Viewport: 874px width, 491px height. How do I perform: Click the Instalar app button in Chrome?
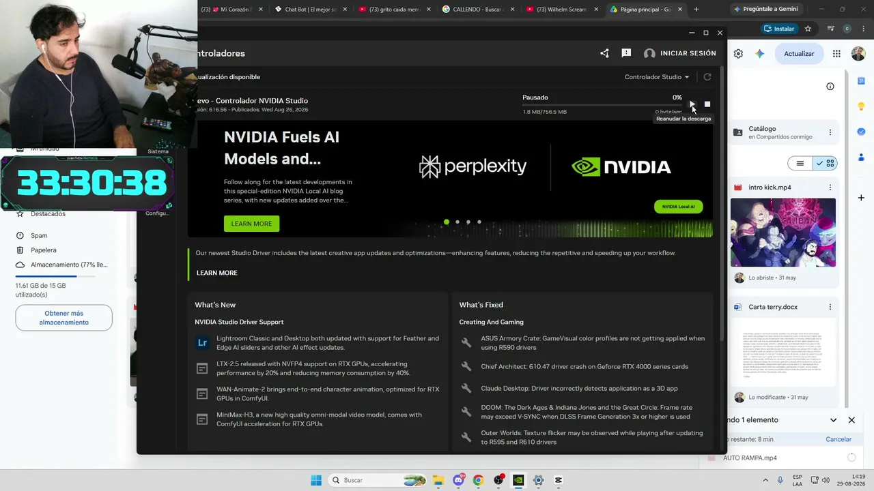(x=779, y=29)
